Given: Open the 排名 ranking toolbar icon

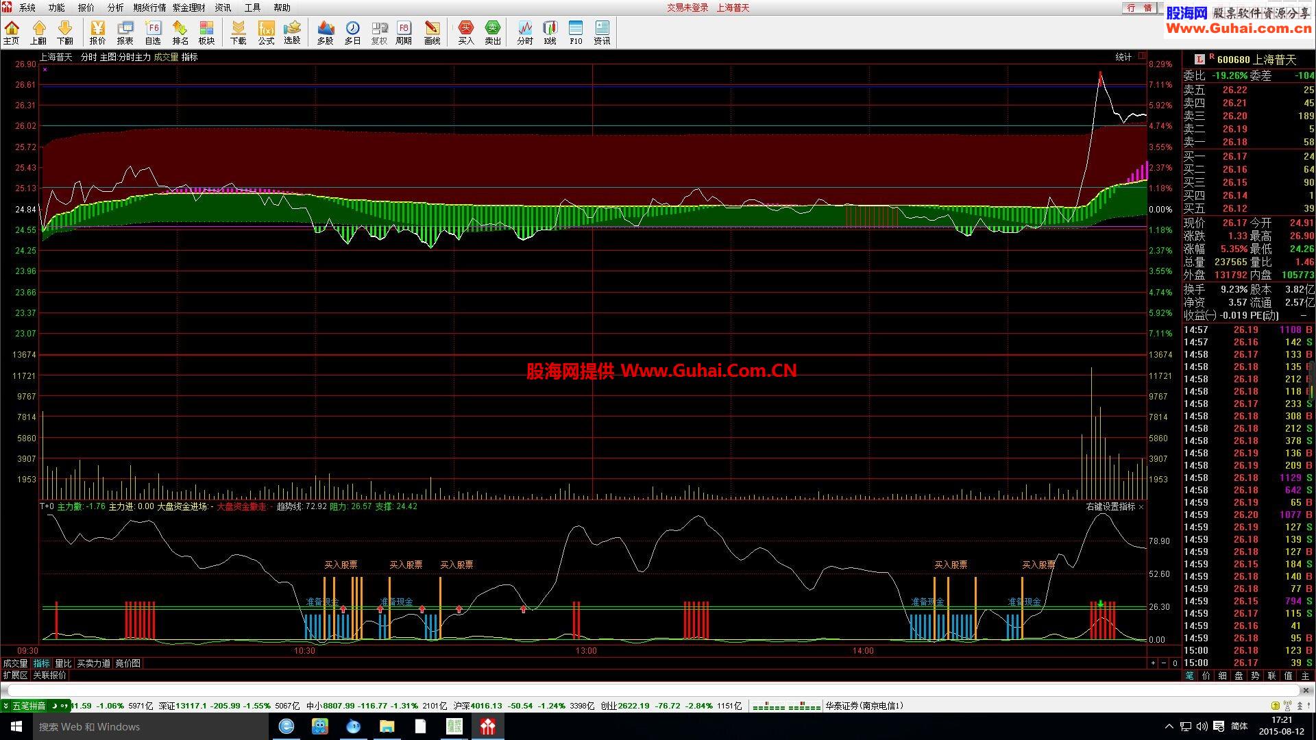Looking at the screenshot, I should click(x=180, y=32).
